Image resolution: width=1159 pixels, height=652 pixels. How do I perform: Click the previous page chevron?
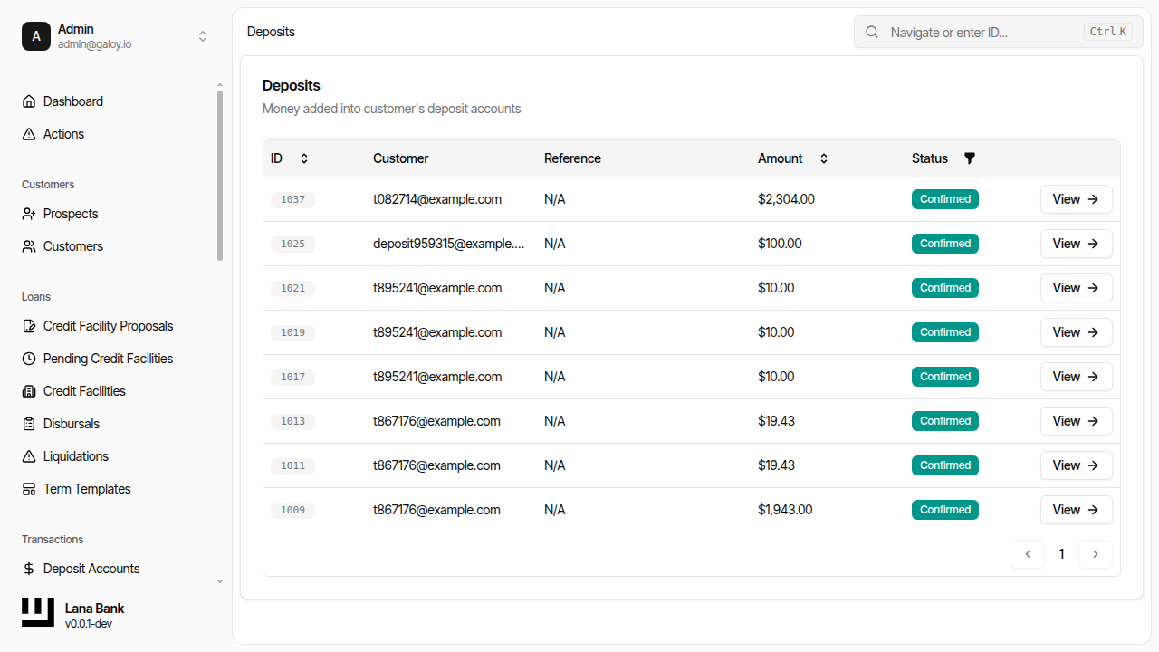coord(1028,553)
